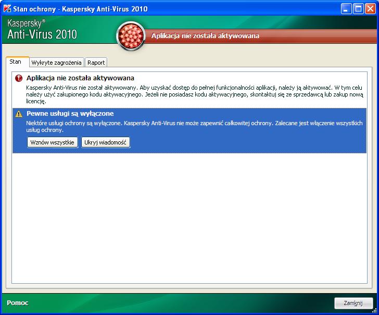
Task: Click the window resize grip corner
Action: pos(375,310)
